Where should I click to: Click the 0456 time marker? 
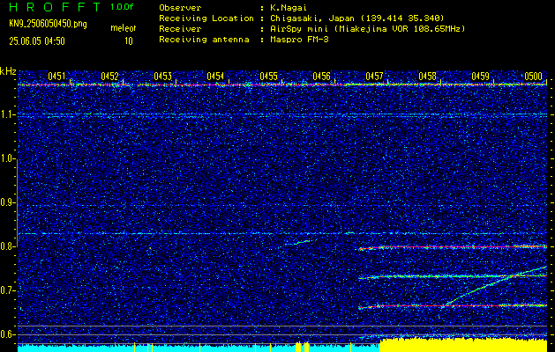pos(321,76)
